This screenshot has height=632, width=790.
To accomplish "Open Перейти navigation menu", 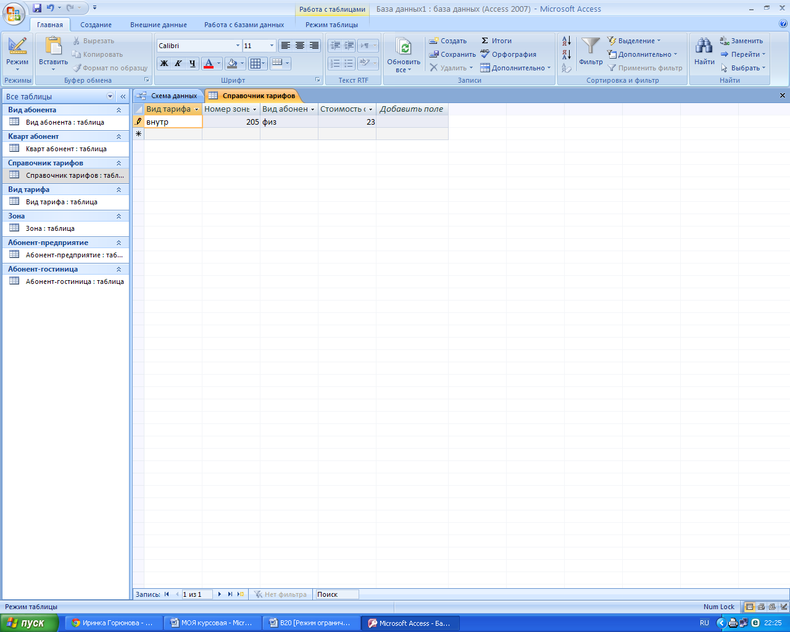I will click(743, 54).
